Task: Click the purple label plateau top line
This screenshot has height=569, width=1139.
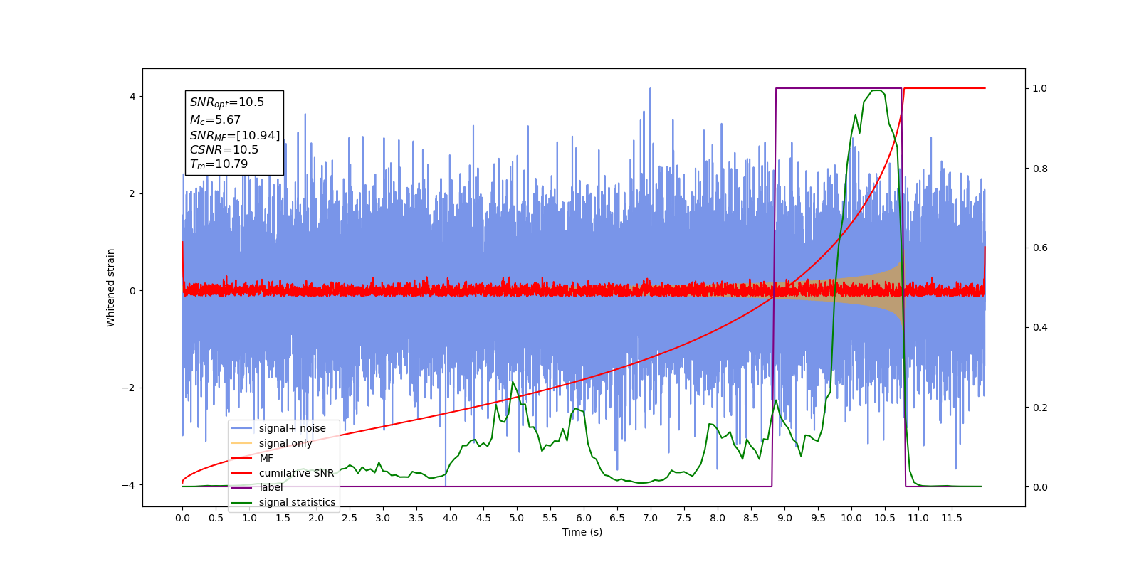Action: pyautogui.click(x=839, y=88)
